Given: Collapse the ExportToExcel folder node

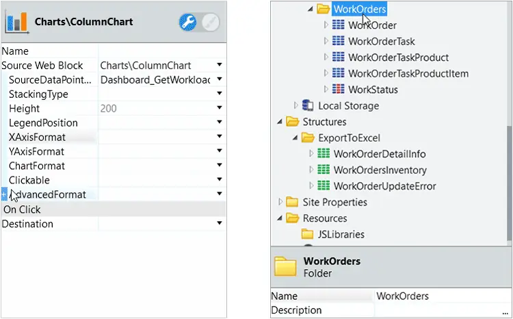Looking at the screenshot, I should 295,138.
